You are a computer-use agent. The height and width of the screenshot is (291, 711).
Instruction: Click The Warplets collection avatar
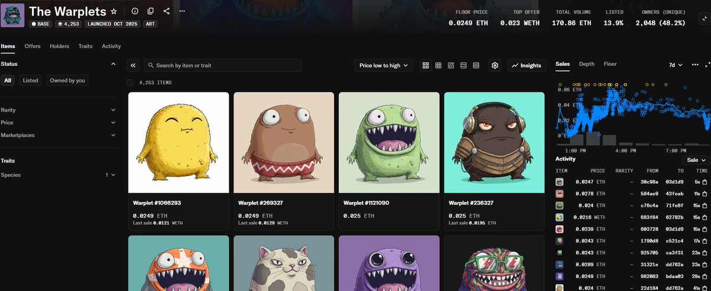(12, 15)
